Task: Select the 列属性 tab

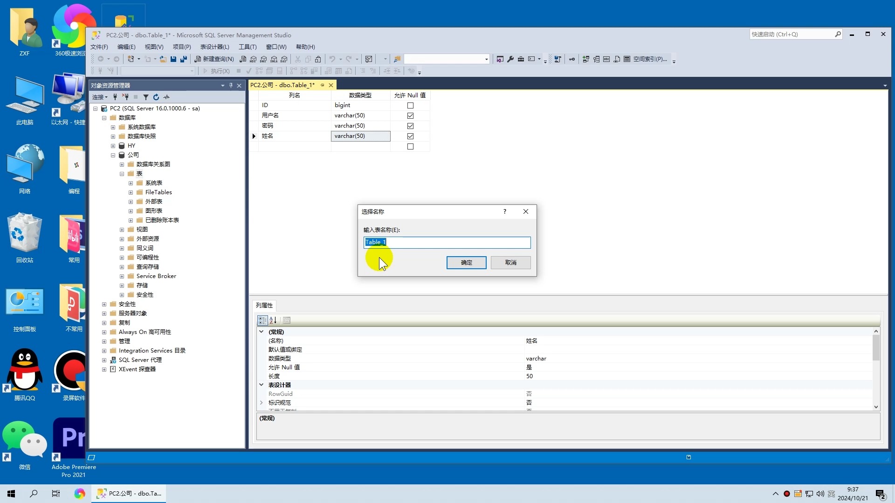Action: [x=264, y=306]
